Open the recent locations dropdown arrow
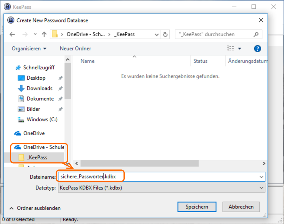Screen dimensions: 284x224 (x=35, y=34)
